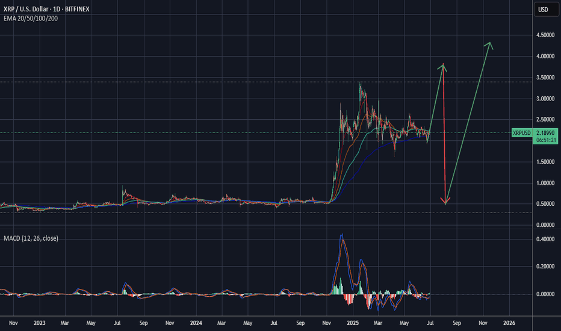Click the 4.50000 price axis label
The image size is (561, 331).
[x=545, y=35]
